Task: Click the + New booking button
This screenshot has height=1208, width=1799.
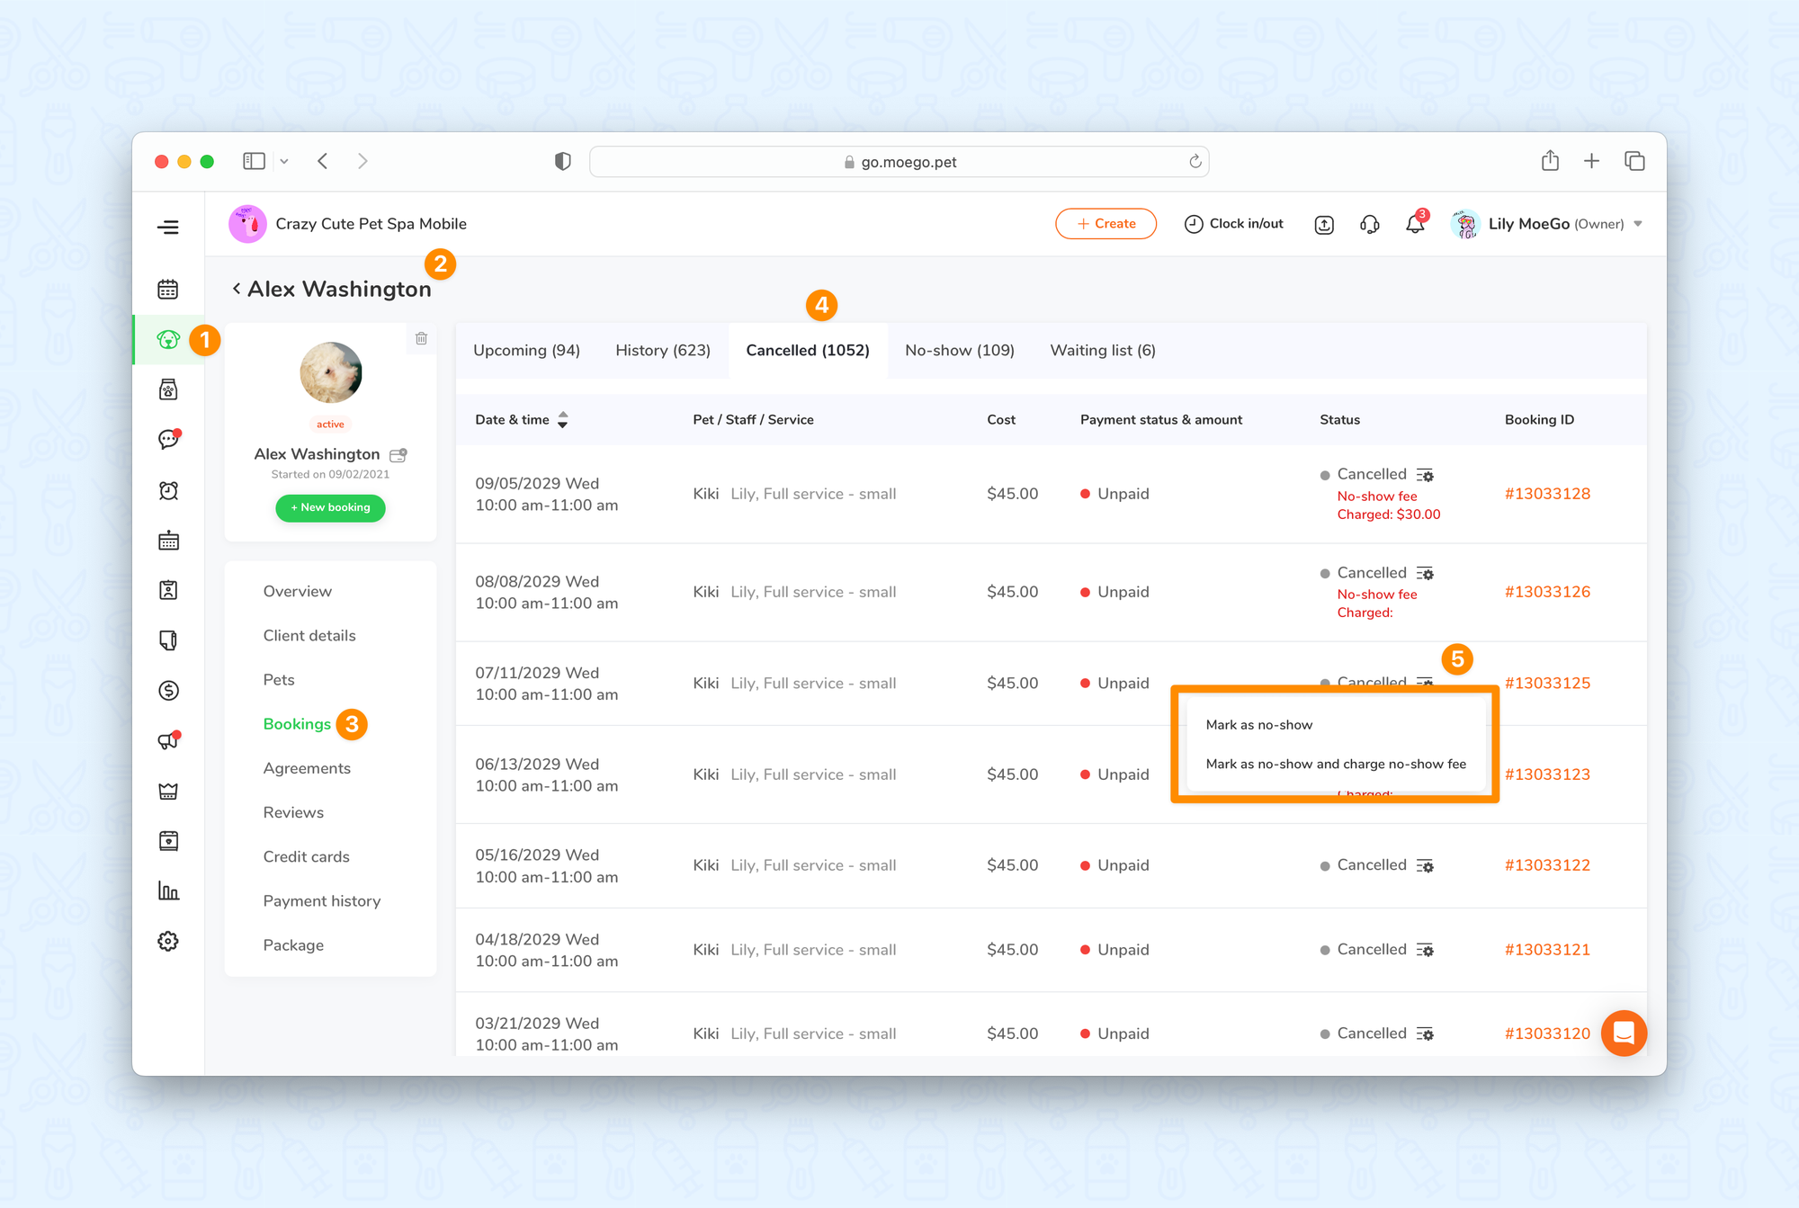Action: click(x=330, y=508)
